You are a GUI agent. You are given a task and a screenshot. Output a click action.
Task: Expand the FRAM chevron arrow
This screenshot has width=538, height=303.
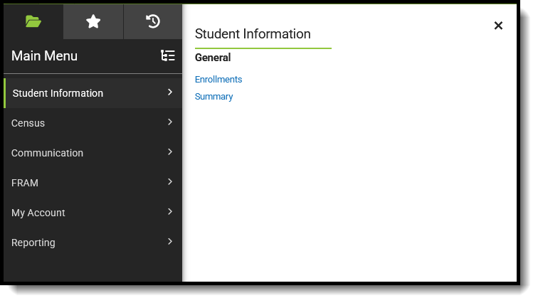click(170, 181)
